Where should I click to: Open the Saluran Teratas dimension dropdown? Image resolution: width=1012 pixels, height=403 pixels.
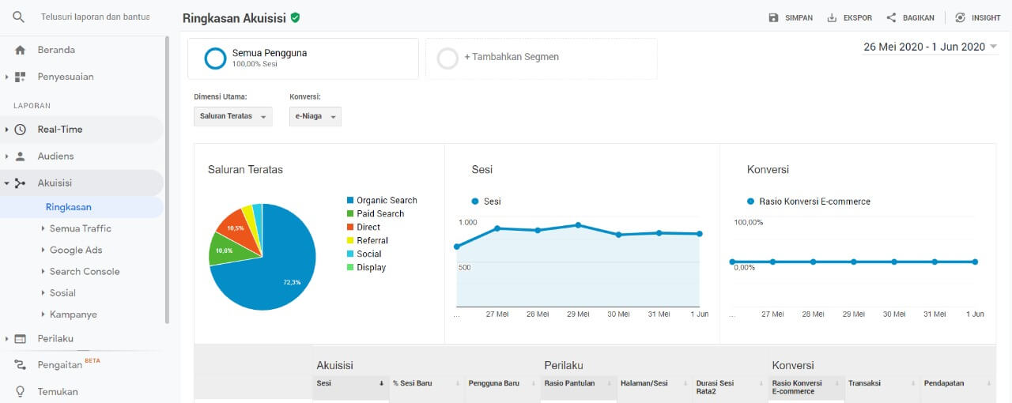click(x=232, y=116)
